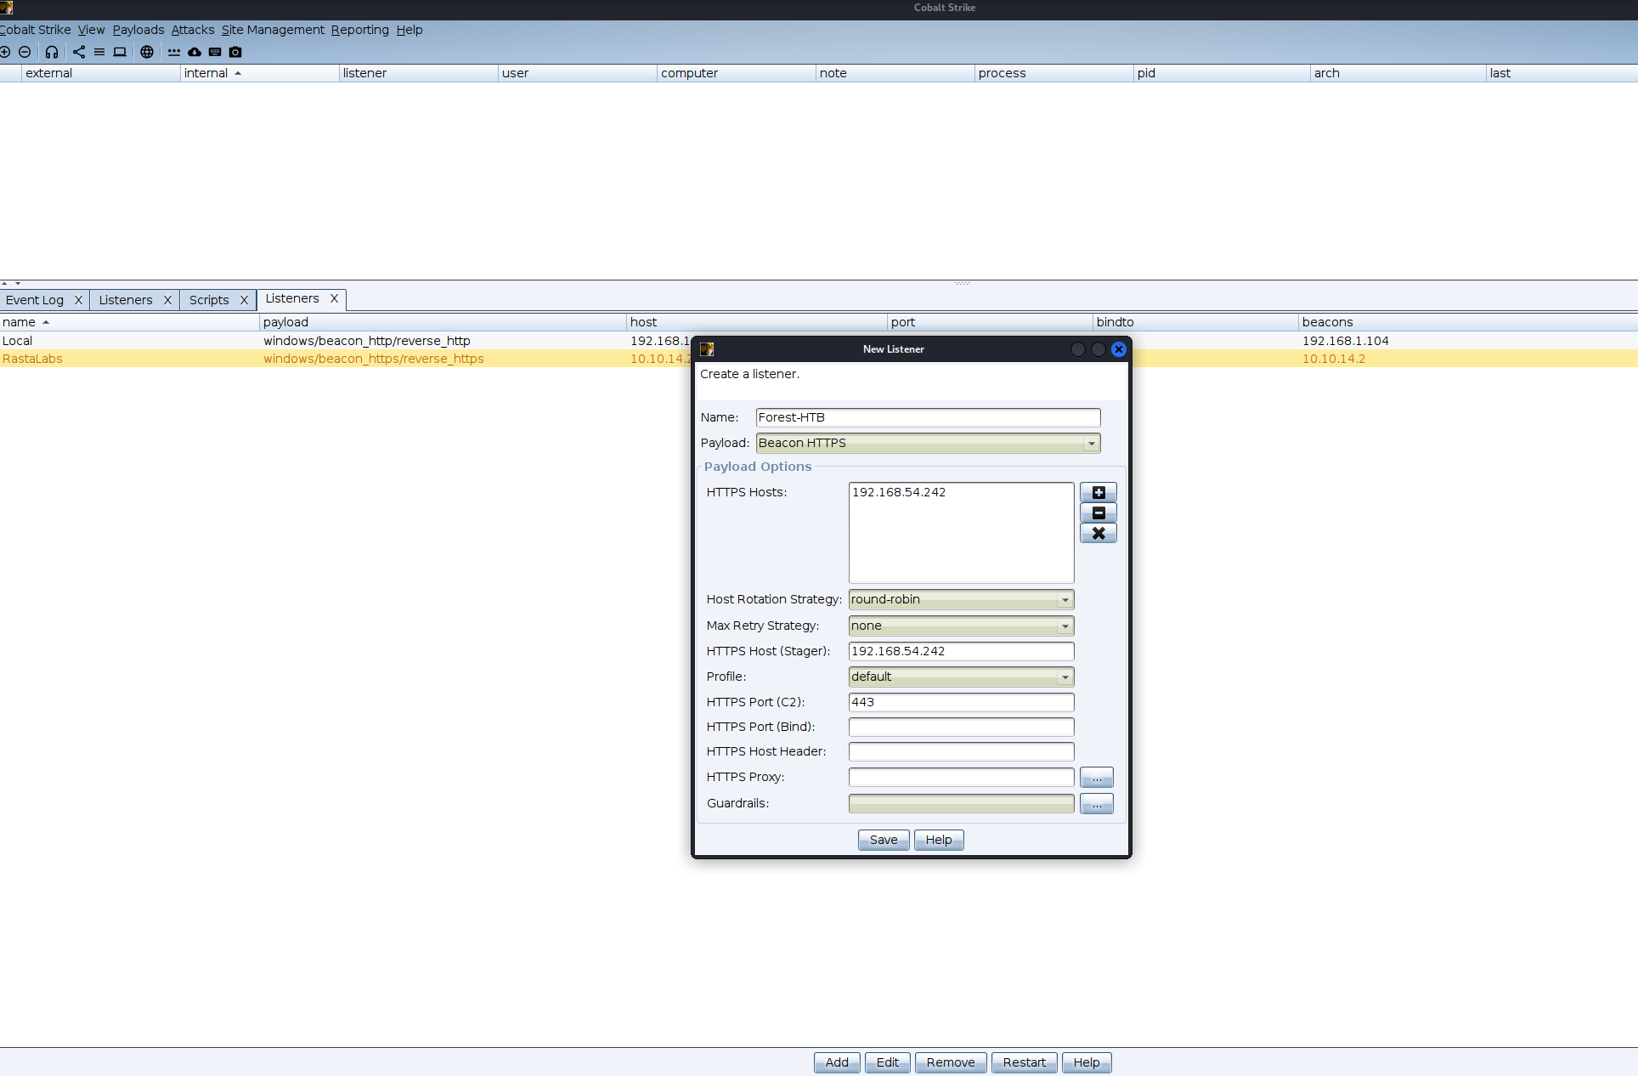The image size is (1638, 1076).
Task: Click the camera screenshots toolbar icon
Action: [x=235, y=52]
